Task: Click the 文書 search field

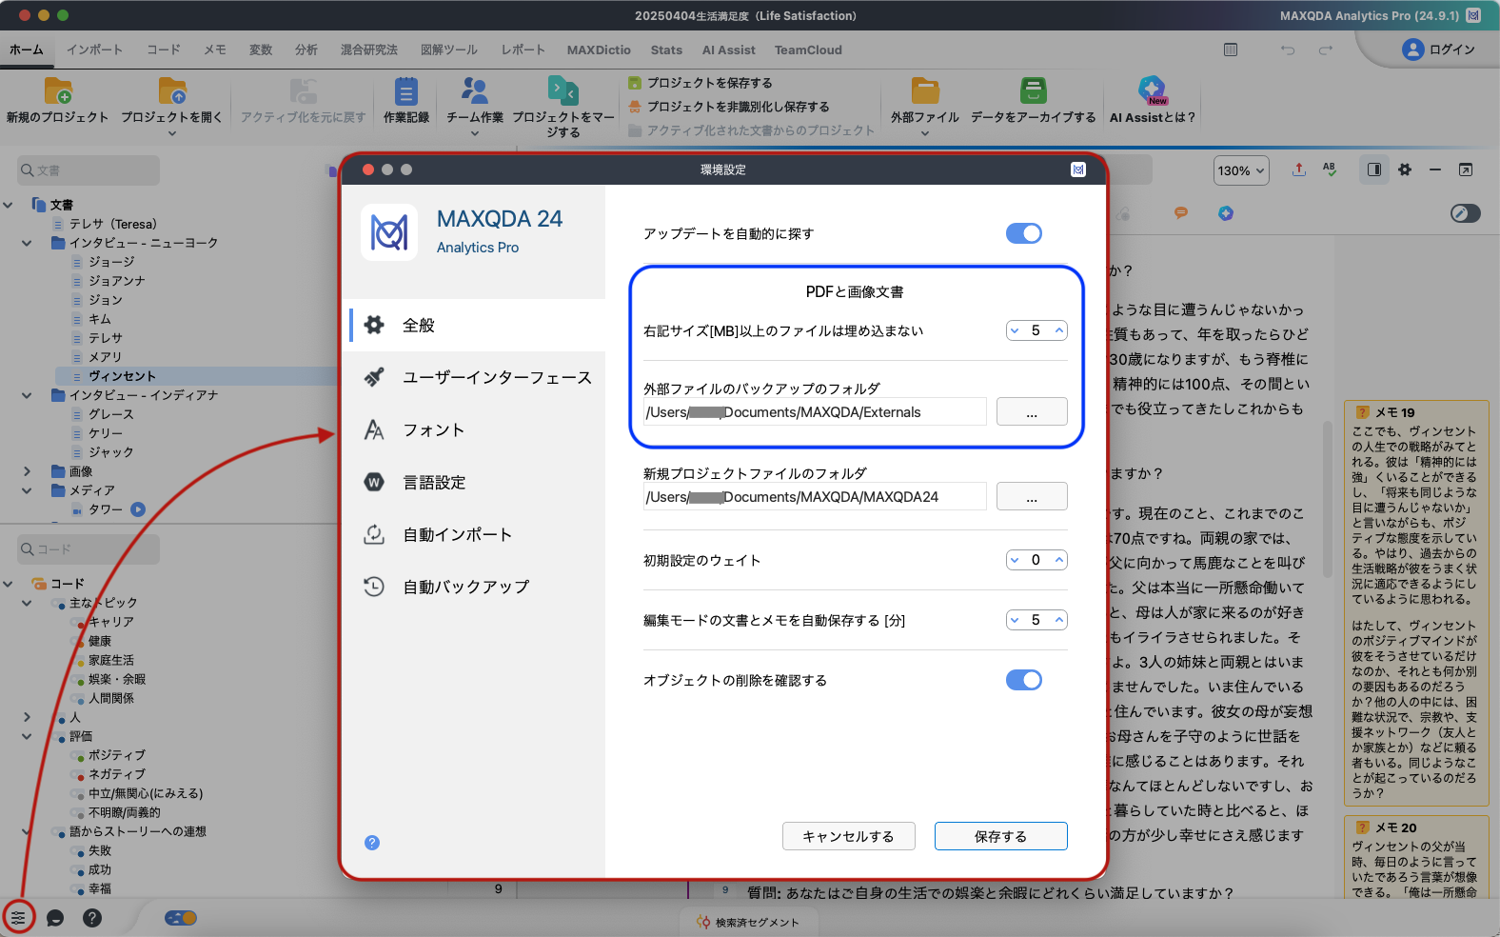Action: [89, 170]
